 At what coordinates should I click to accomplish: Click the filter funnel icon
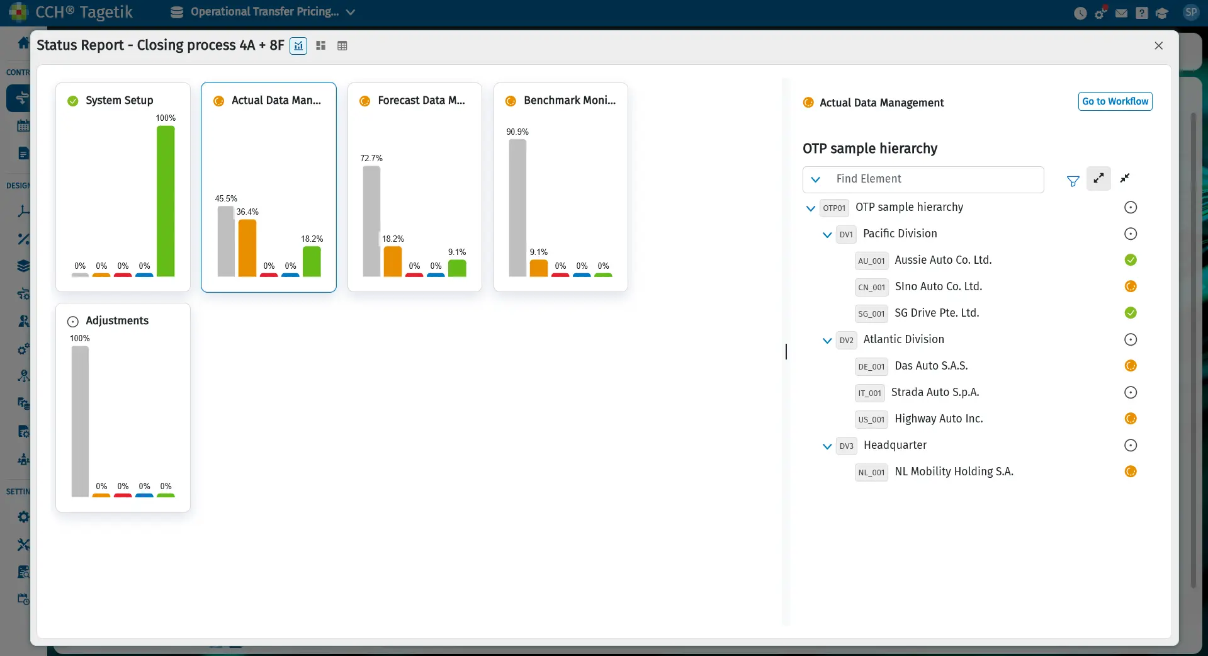point(1073,181)
